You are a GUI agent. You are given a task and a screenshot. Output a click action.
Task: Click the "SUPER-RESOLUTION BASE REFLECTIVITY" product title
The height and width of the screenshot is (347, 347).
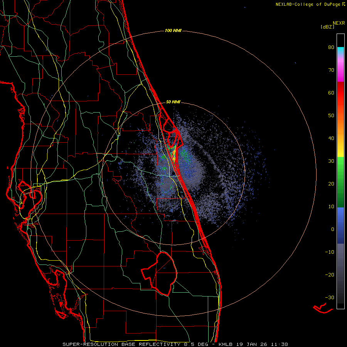point(121,344)
